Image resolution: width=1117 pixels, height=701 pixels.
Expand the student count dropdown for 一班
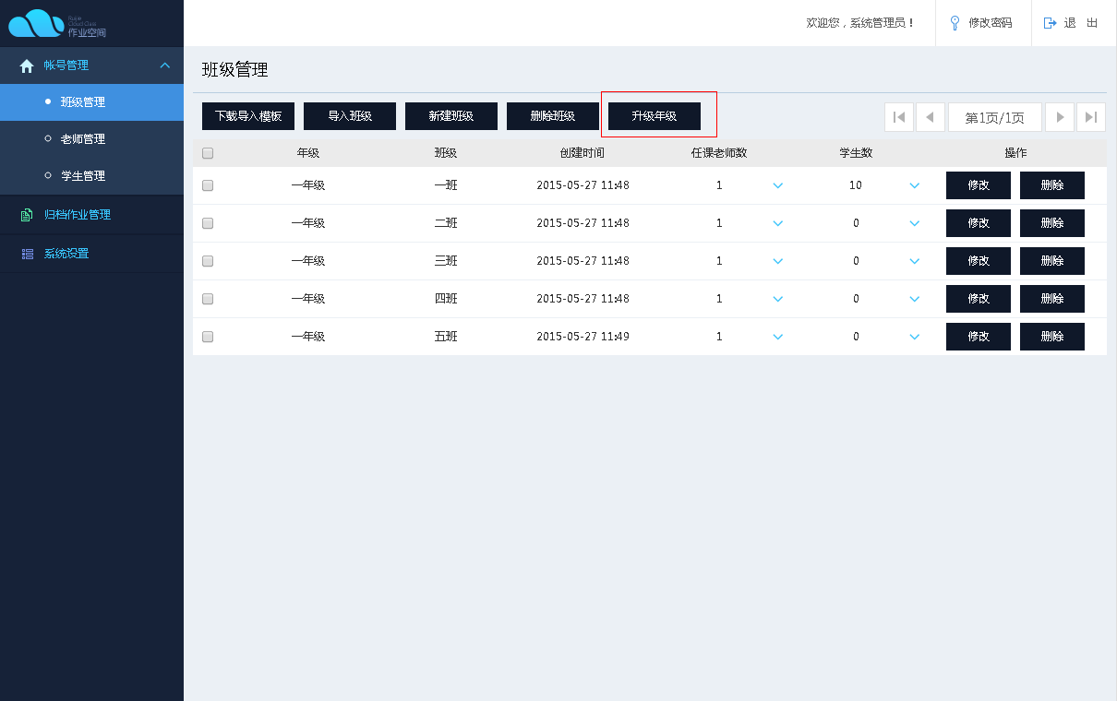pos(914,185)
